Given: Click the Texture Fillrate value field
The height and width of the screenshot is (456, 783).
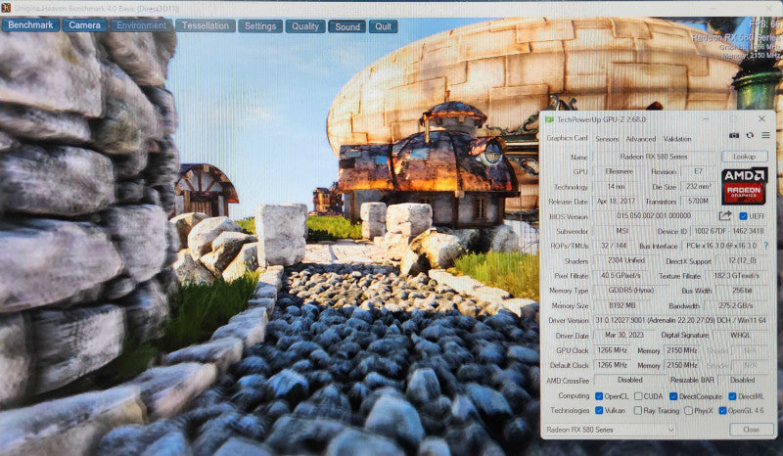Looking at the screenshot, I should (736, 275).
